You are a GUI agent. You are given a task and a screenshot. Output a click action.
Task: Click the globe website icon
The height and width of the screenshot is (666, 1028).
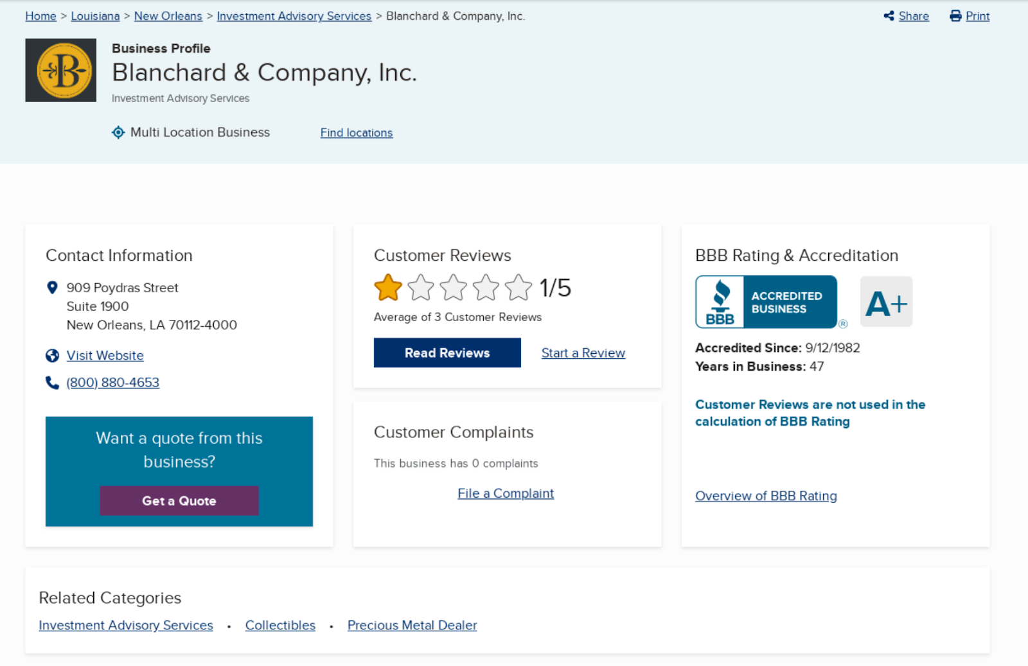point(53,356)
